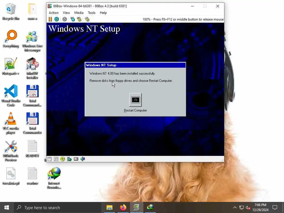Switch to 86Box taskbar button
The image size is (284, 213).
(x=136, y=207)
